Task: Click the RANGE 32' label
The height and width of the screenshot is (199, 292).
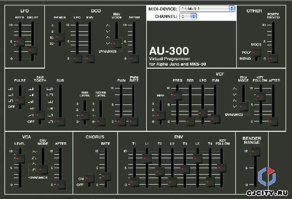Action: [x=52, y=44]
